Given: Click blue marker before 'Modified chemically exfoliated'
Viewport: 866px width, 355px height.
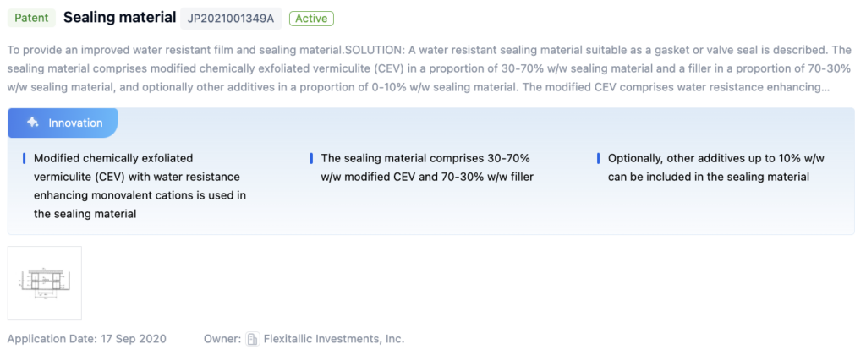Looking at the screenshot, I should pos(25,158).
